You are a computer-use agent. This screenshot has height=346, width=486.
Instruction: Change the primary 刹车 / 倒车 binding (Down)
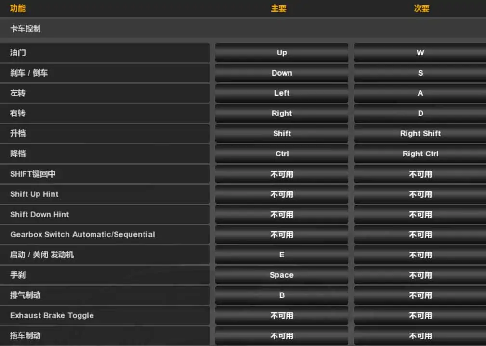click(282, 73)
